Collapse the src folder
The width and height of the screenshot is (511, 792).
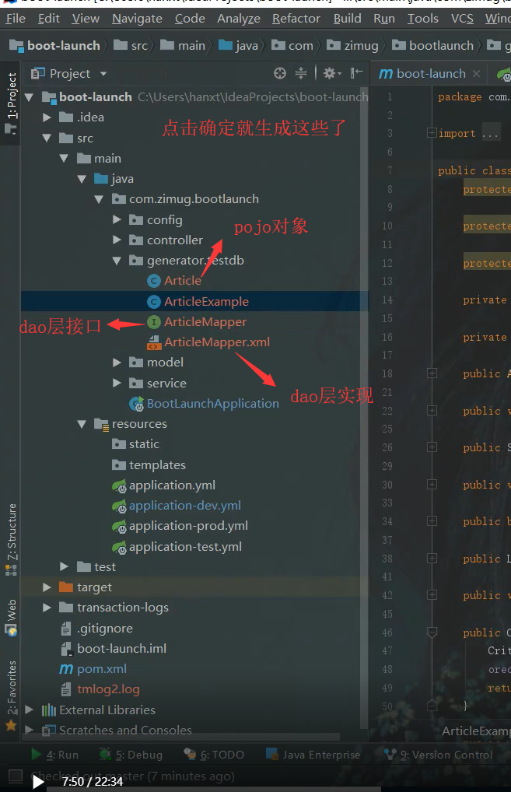pyautogui.click(x=47, y=138)
